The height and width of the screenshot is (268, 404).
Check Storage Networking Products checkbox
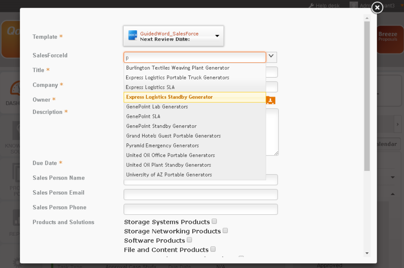(x=225, y=230)
